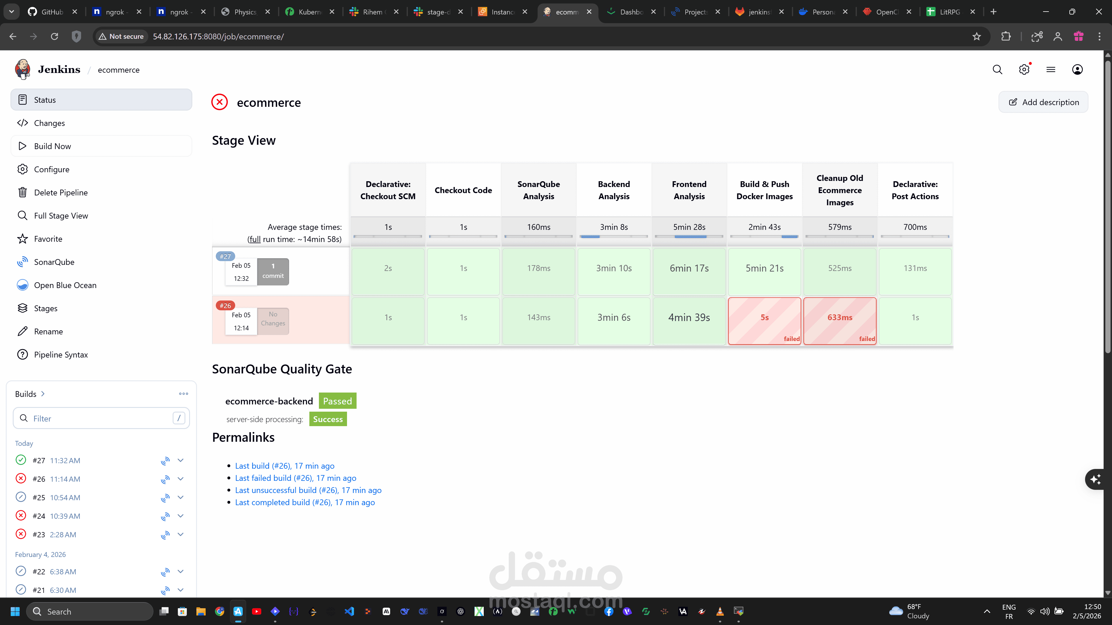Click the Delete Pipeline trash icon
This screenshot has height=625, width=1112.
(x=22, y=193)
